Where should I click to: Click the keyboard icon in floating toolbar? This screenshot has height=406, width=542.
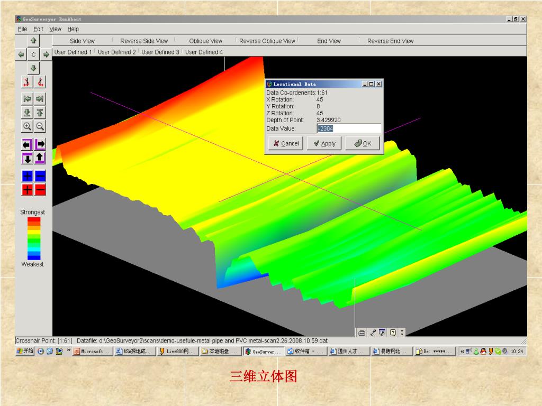pos(362,333)
